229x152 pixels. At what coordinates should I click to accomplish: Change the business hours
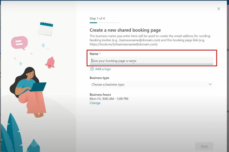[x=95, y=103]
